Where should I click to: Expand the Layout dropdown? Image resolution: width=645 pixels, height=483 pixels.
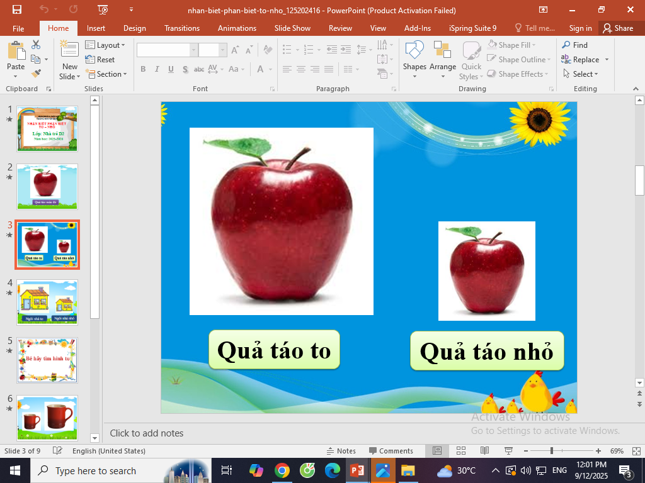click(105, 45)
